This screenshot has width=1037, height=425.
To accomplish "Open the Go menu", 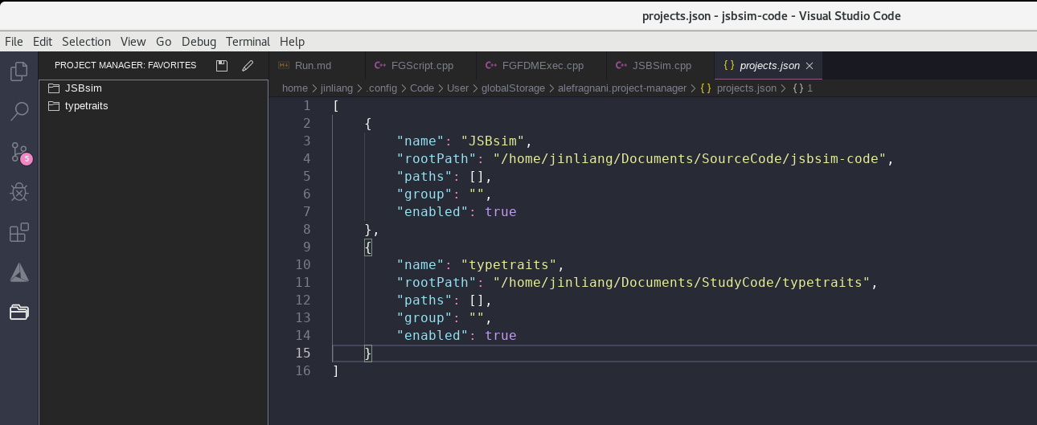I will [164, 41].
